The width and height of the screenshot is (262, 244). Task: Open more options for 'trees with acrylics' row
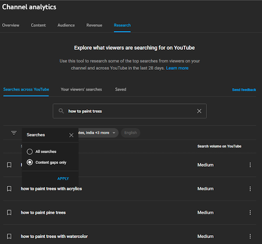250,188
